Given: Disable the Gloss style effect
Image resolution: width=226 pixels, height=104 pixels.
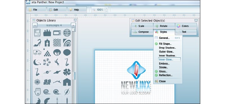Looking at the screenshot, I should coord(156,71).
